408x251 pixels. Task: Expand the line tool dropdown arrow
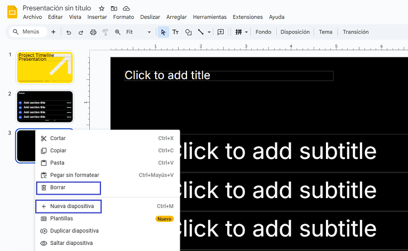pyautogui.click(x=209, y=32)
